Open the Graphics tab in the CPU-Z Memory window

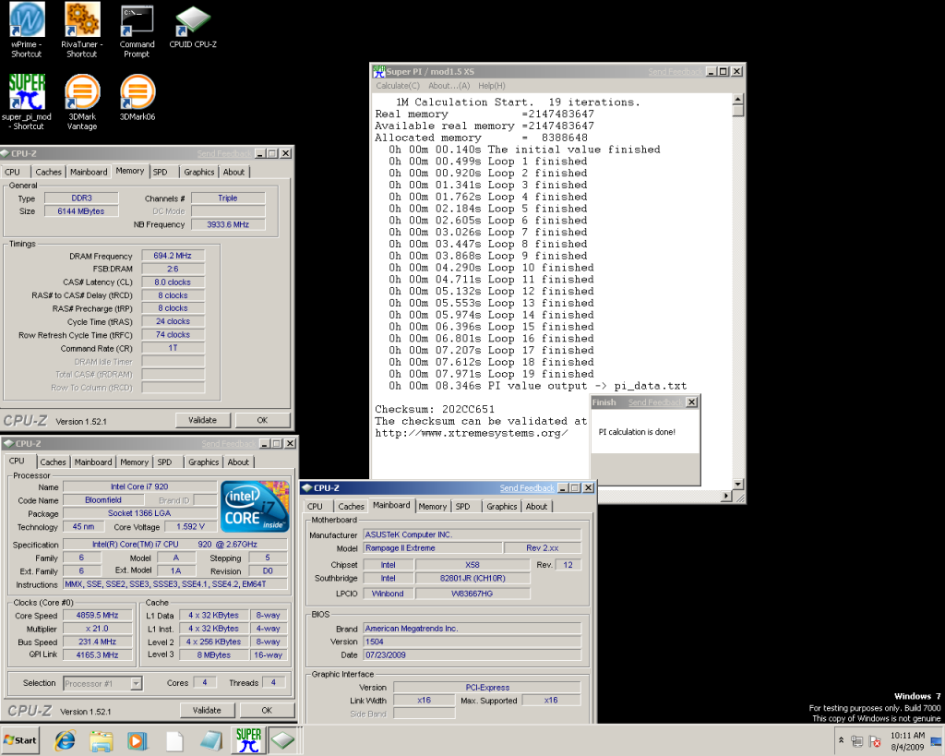(x=199, y=172)
